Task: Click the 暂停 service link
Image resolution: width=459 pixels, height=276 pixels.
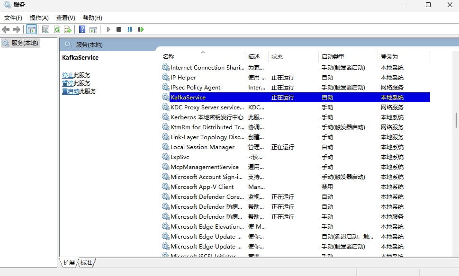Action: [x=68, y=83]
